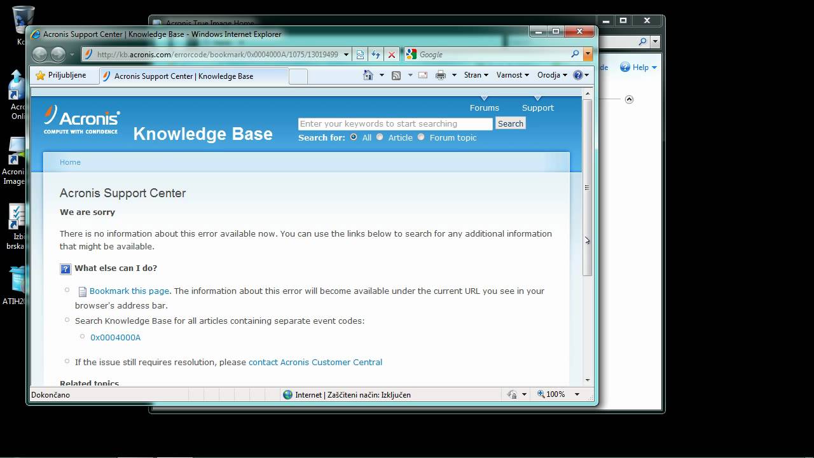
Task: Expand the Help icon dropdown arrow in IE
Action: tap(586, 75)
